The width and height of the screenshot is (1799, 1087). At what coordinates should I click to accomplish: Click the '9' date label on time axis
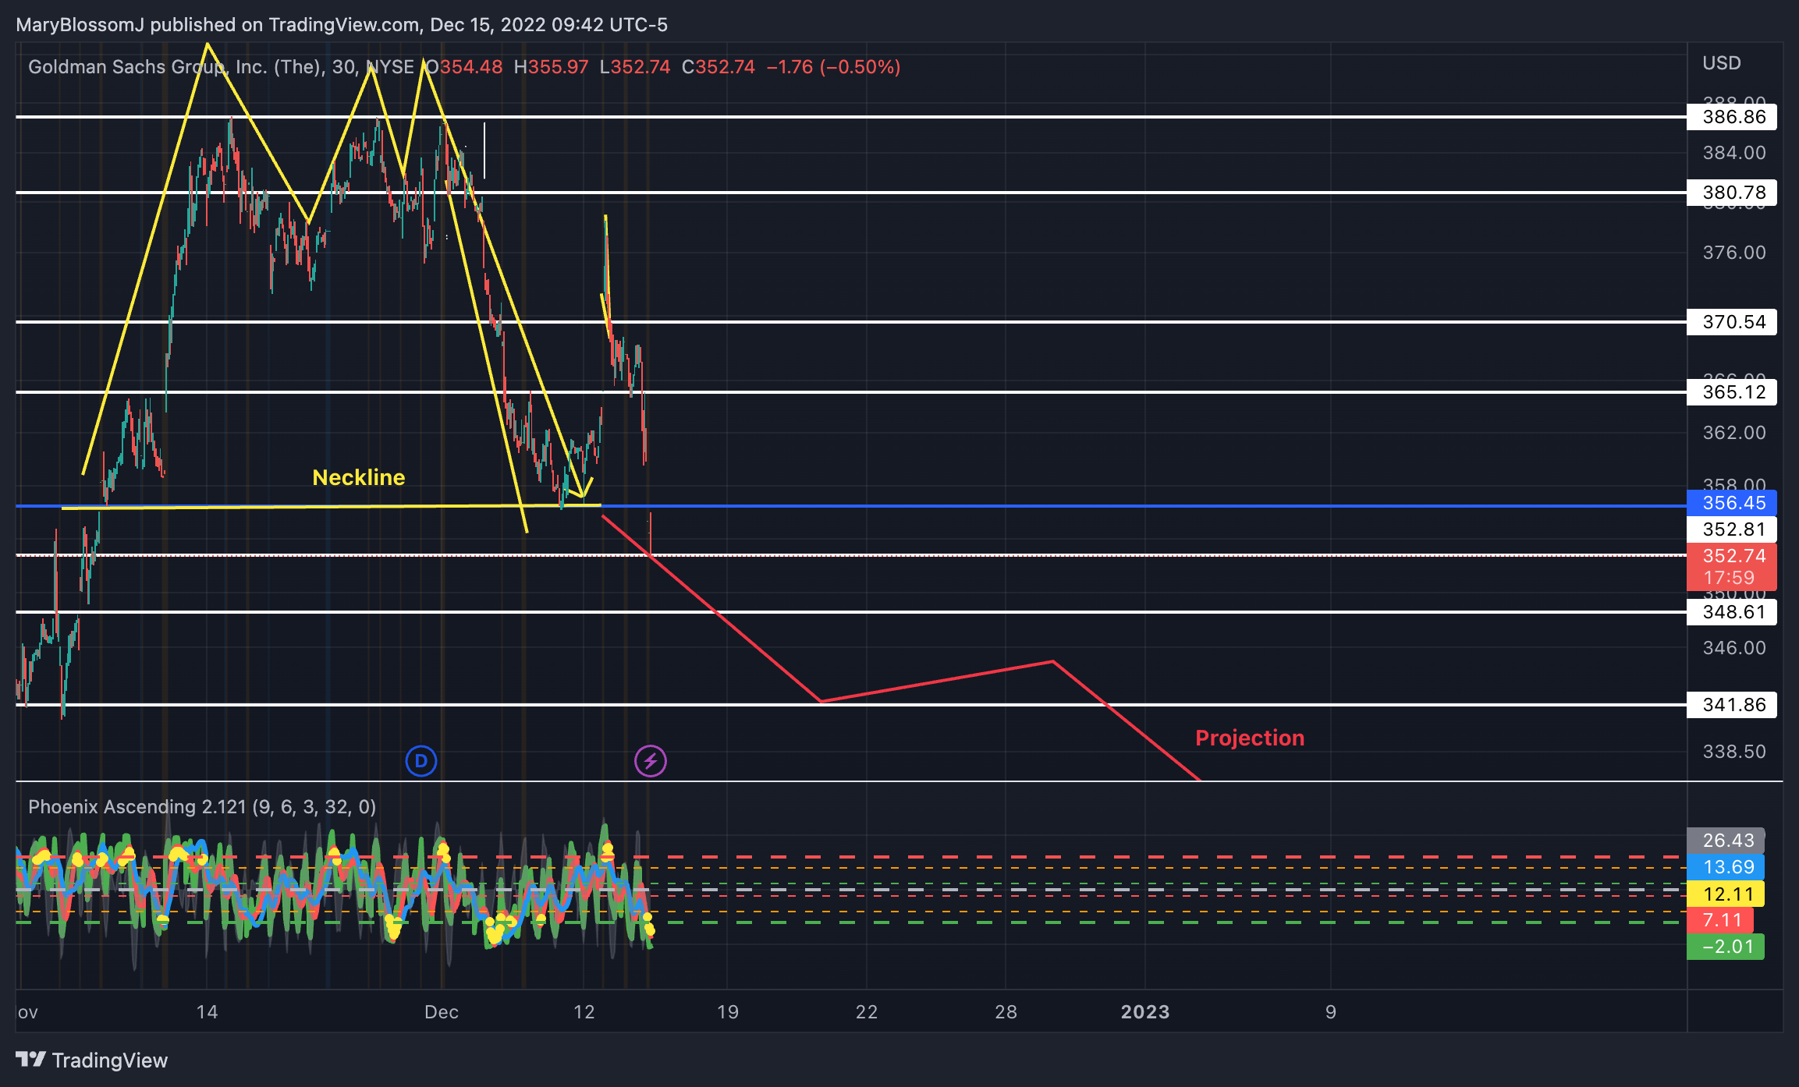1331,1012
